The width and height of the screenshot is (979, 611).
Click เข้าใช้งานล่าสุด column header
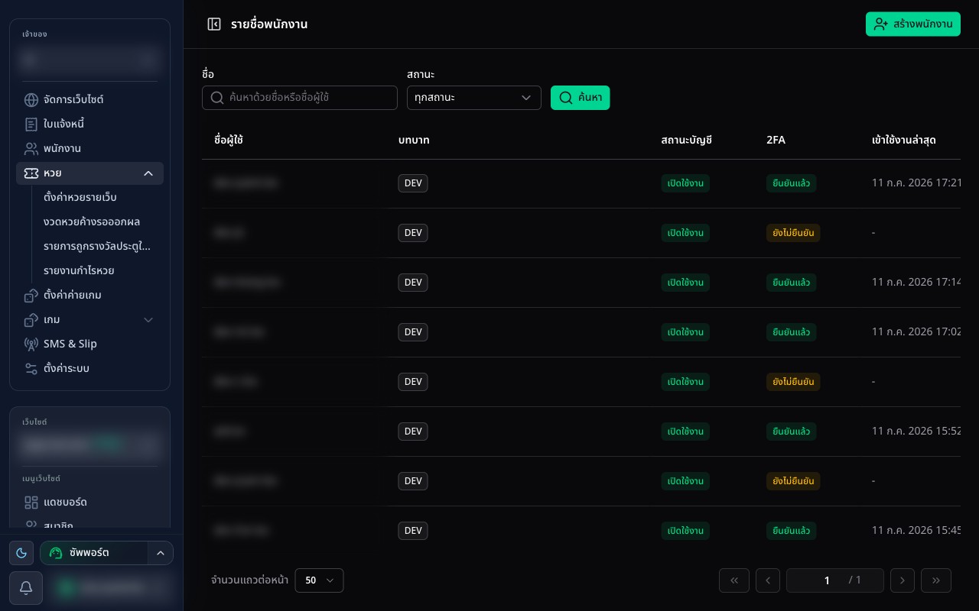tap(904, 140)
